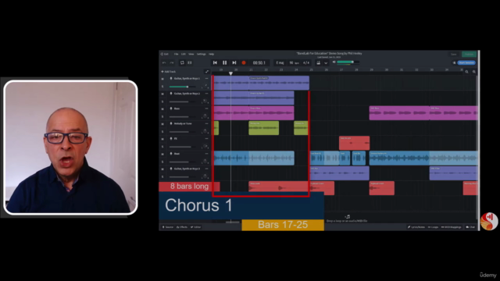Click the undo arrow icon
500x281 pixels.
[x=164, y=62]
